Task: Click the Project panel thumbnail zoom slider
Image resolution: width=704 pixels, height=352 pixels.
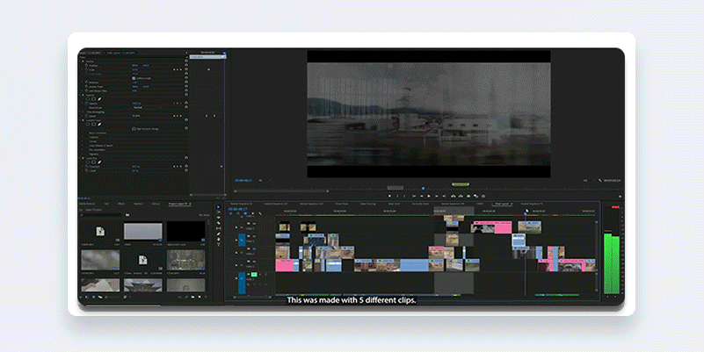Action: 112,298
